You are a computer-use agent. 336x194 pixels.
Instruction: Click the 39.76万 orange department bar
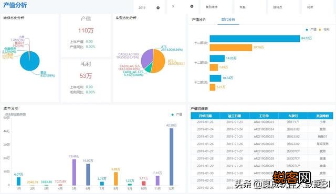tap(231, 48)
